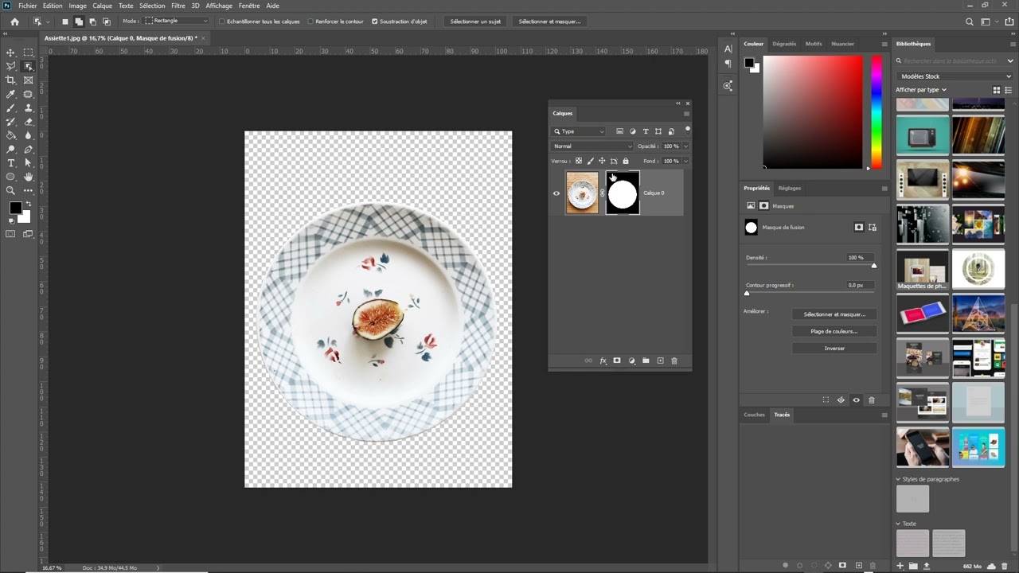Switch to the Réglages tab
Image resolution: width=1019 pixels, height=573 pixels.
[790, 188]
